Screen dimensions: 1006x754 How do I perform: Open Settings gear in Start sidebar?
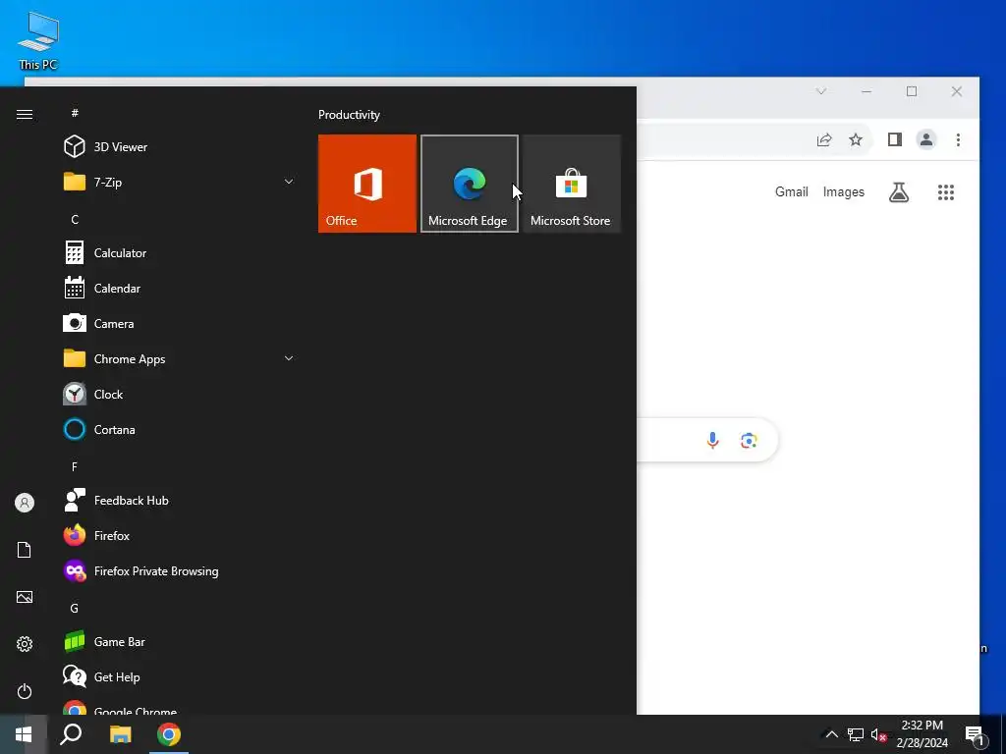point(25,644)
